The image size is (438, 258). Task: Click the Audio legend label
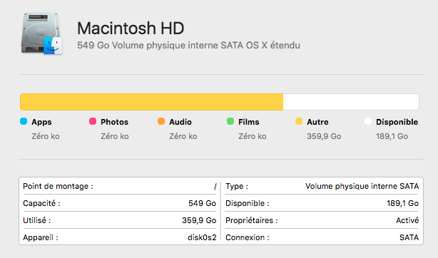pos(180,122)
